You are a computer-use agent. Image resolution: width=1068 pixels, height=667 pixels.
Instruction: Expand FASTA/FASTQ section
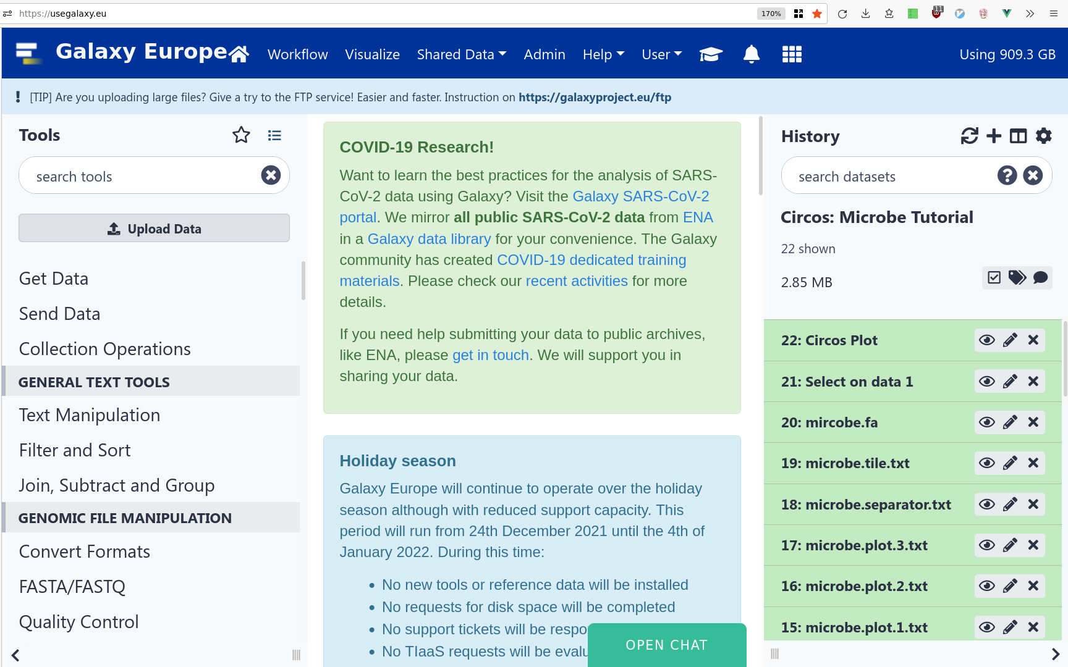[x=72, y=587]
